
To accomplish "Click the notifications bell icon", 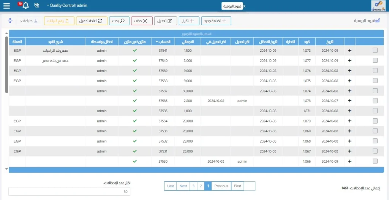I will tap(25, 6).
